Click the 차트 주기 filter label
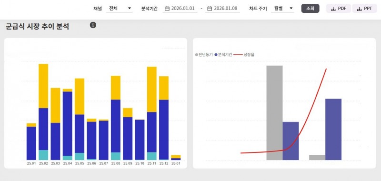 pyautogui.click(x=258, y=9)
